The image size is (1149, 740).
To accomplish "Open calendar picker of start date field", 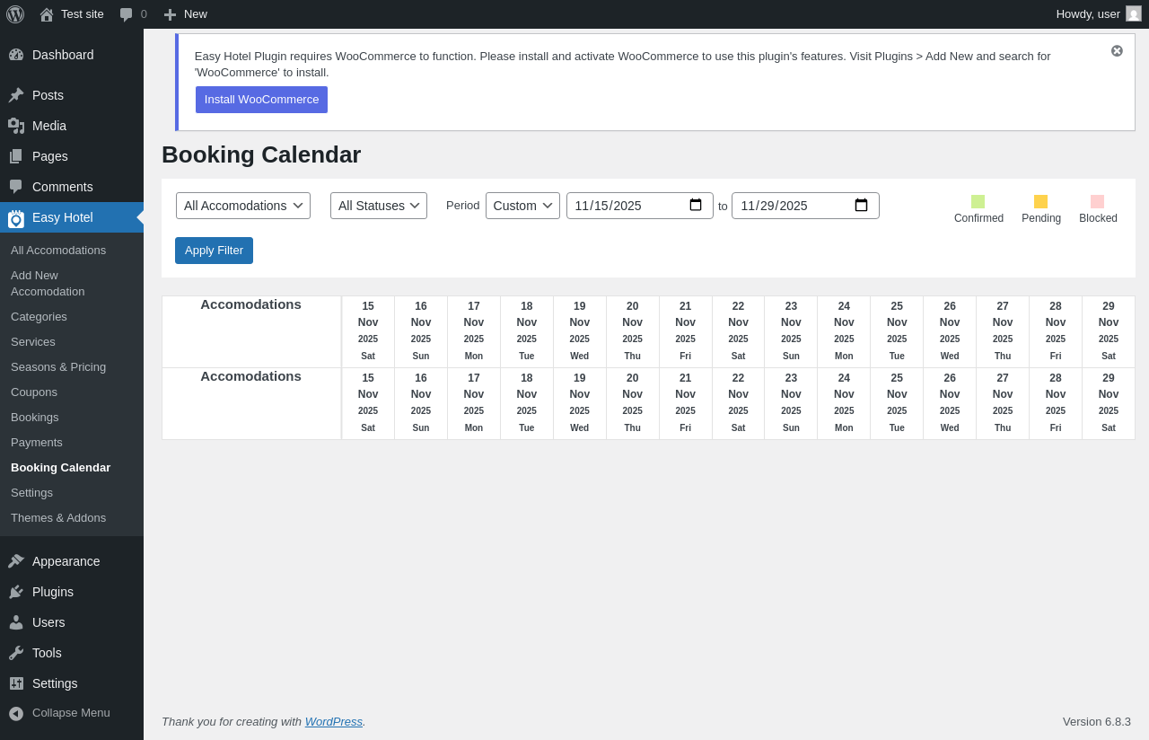I will pyautogui.click(x=696, y=206).
